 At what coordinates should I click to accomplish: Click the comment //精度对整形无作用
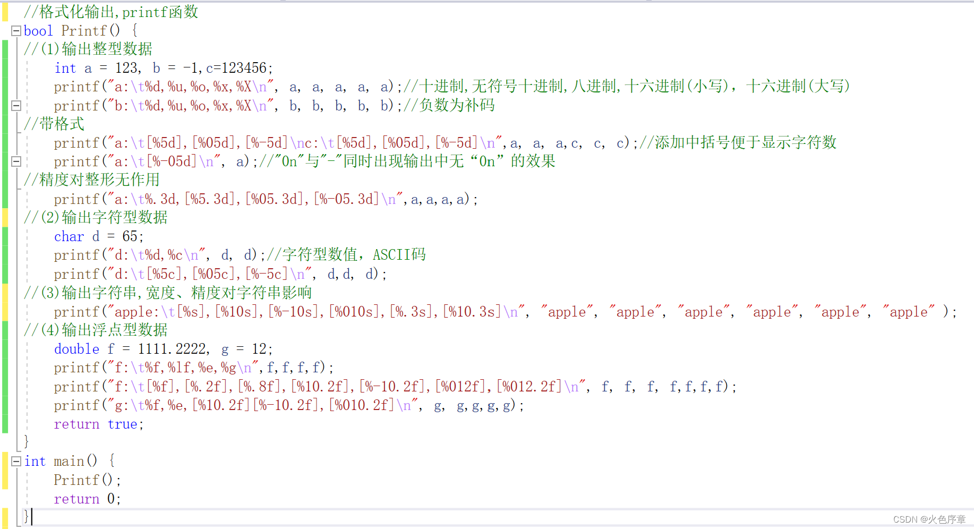pos(90,180)
